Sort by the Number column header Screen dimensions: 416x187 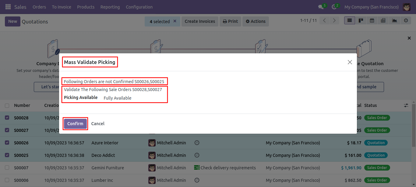pos(22,105)
